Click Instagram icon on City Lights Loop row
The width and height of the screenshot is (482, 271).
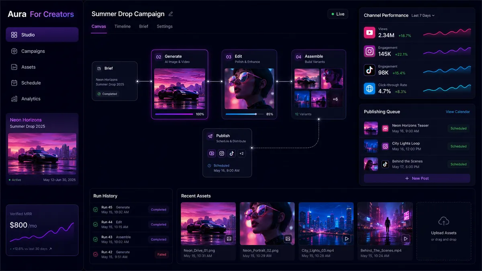click(x=385, y=147)
